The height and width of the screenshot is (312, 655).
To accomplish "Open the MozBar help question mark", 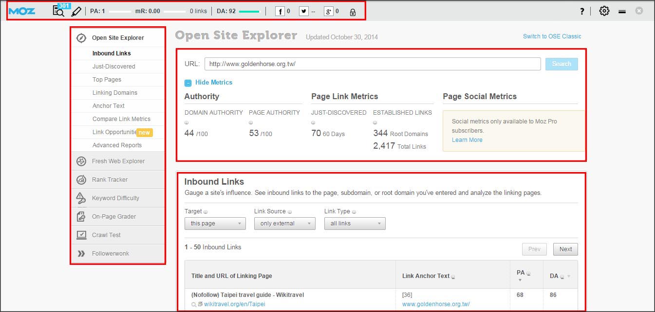I will (x=582, y=11).
